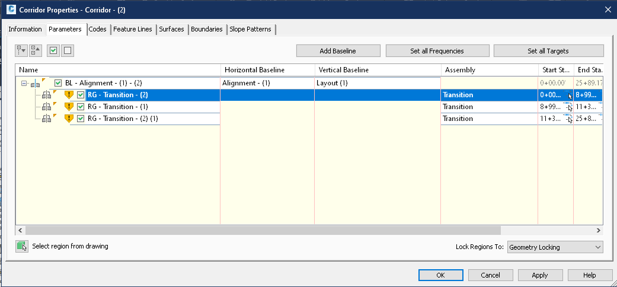Click the Start Station column header
Image resolution: width=617 pixels, height=287 pixels.
click(x=556, y=70)
